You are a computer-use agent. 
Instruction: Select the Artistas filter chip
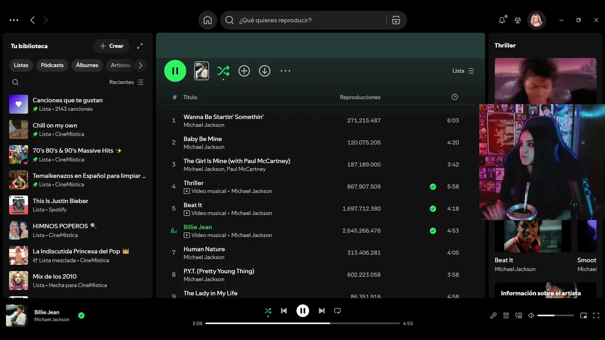(121, 65)
